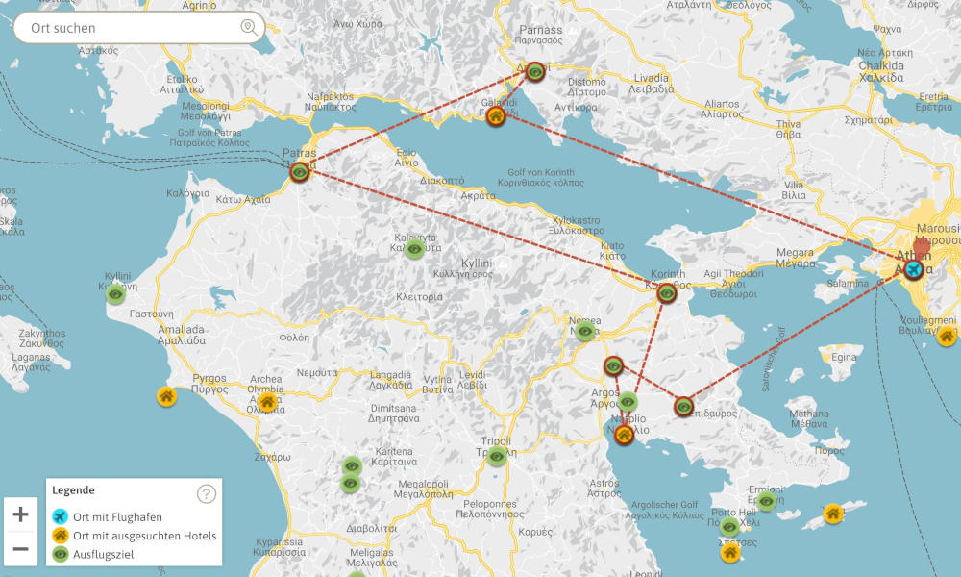The image size is (961, 577).
Task: Open the Galaxidi hotel marker
Action: tap(496, 116)
